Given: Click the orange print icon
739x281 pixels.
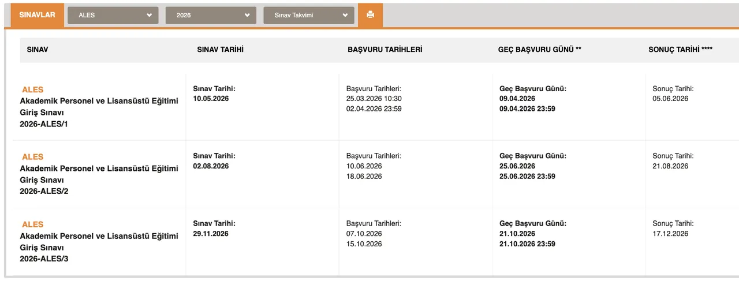Looking at the screenshot, I should (370, 15).
